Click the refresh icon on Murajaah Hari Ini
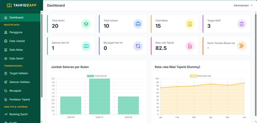The height and width of the screenshot is (123, 257). 138,46
